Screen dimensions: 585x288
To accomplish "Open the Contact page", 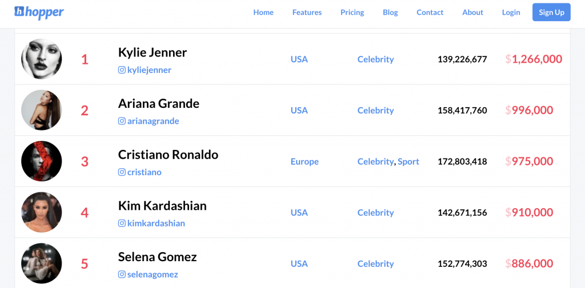I will point(430,13).
